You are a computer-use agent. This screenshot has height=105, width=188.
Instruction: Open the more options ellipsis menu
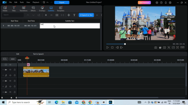[x=97, y=15]
